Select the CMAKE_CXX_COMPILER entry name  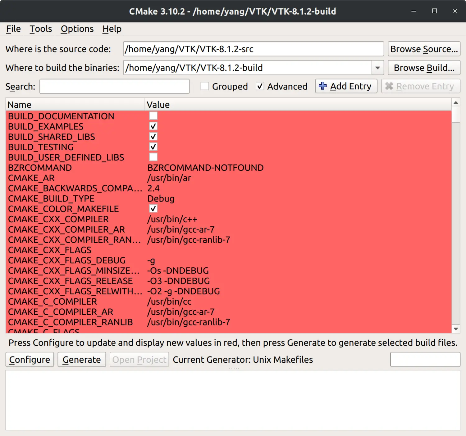(58, 219)
